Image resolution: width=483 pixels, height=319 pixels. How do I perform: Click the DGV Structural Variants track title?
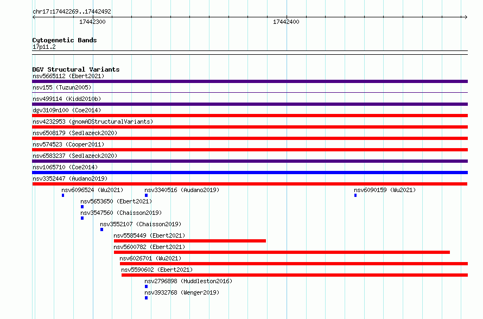coord(76,69)
